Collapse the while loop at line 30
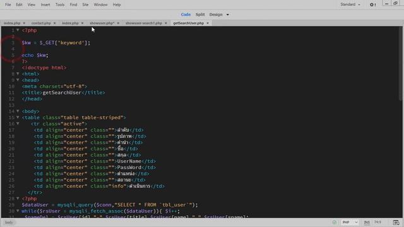The width and height of the screenshot is (404, 227). (18, 211)
